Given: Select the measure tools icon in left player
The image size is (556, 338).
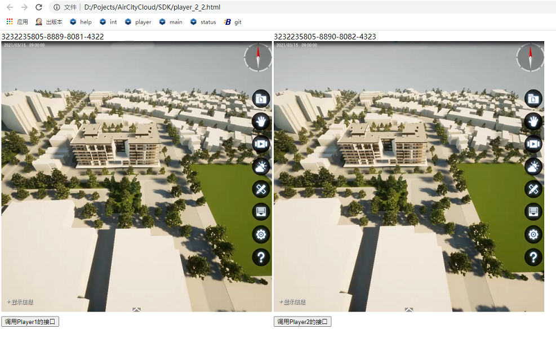Looking at the screenshot, I should click(x=261, y=189).
